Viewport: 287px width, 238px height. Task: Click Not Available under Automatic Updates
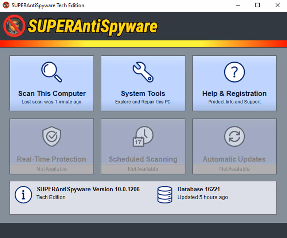[234, 169]
